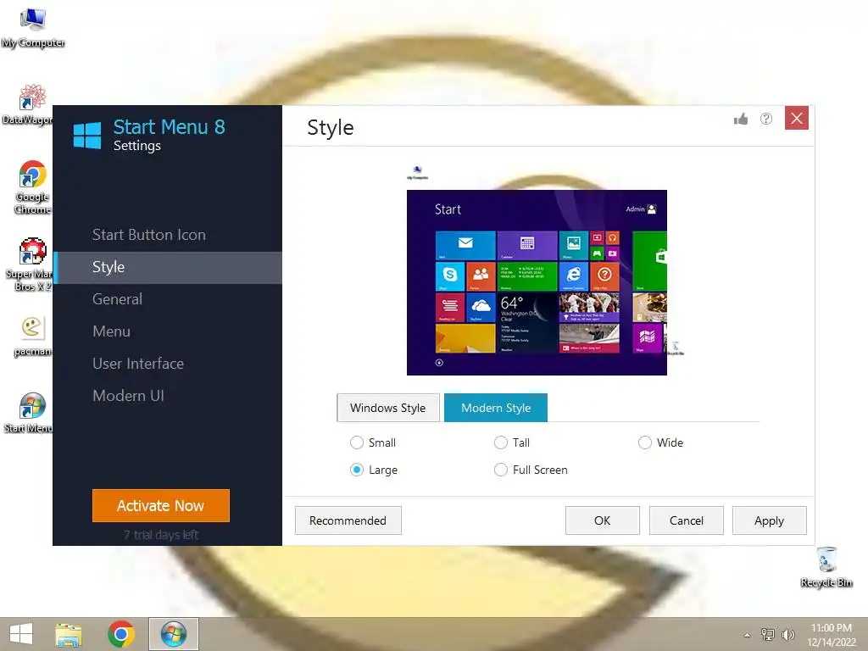Viewport: 868px width, 651px height.
Task: Click the volume speaker tray icon
Action: click(788, 634)
